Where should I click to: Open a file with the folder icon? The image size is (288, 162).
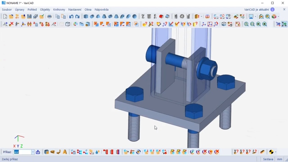pyautogui.click(x=11, y=17)
